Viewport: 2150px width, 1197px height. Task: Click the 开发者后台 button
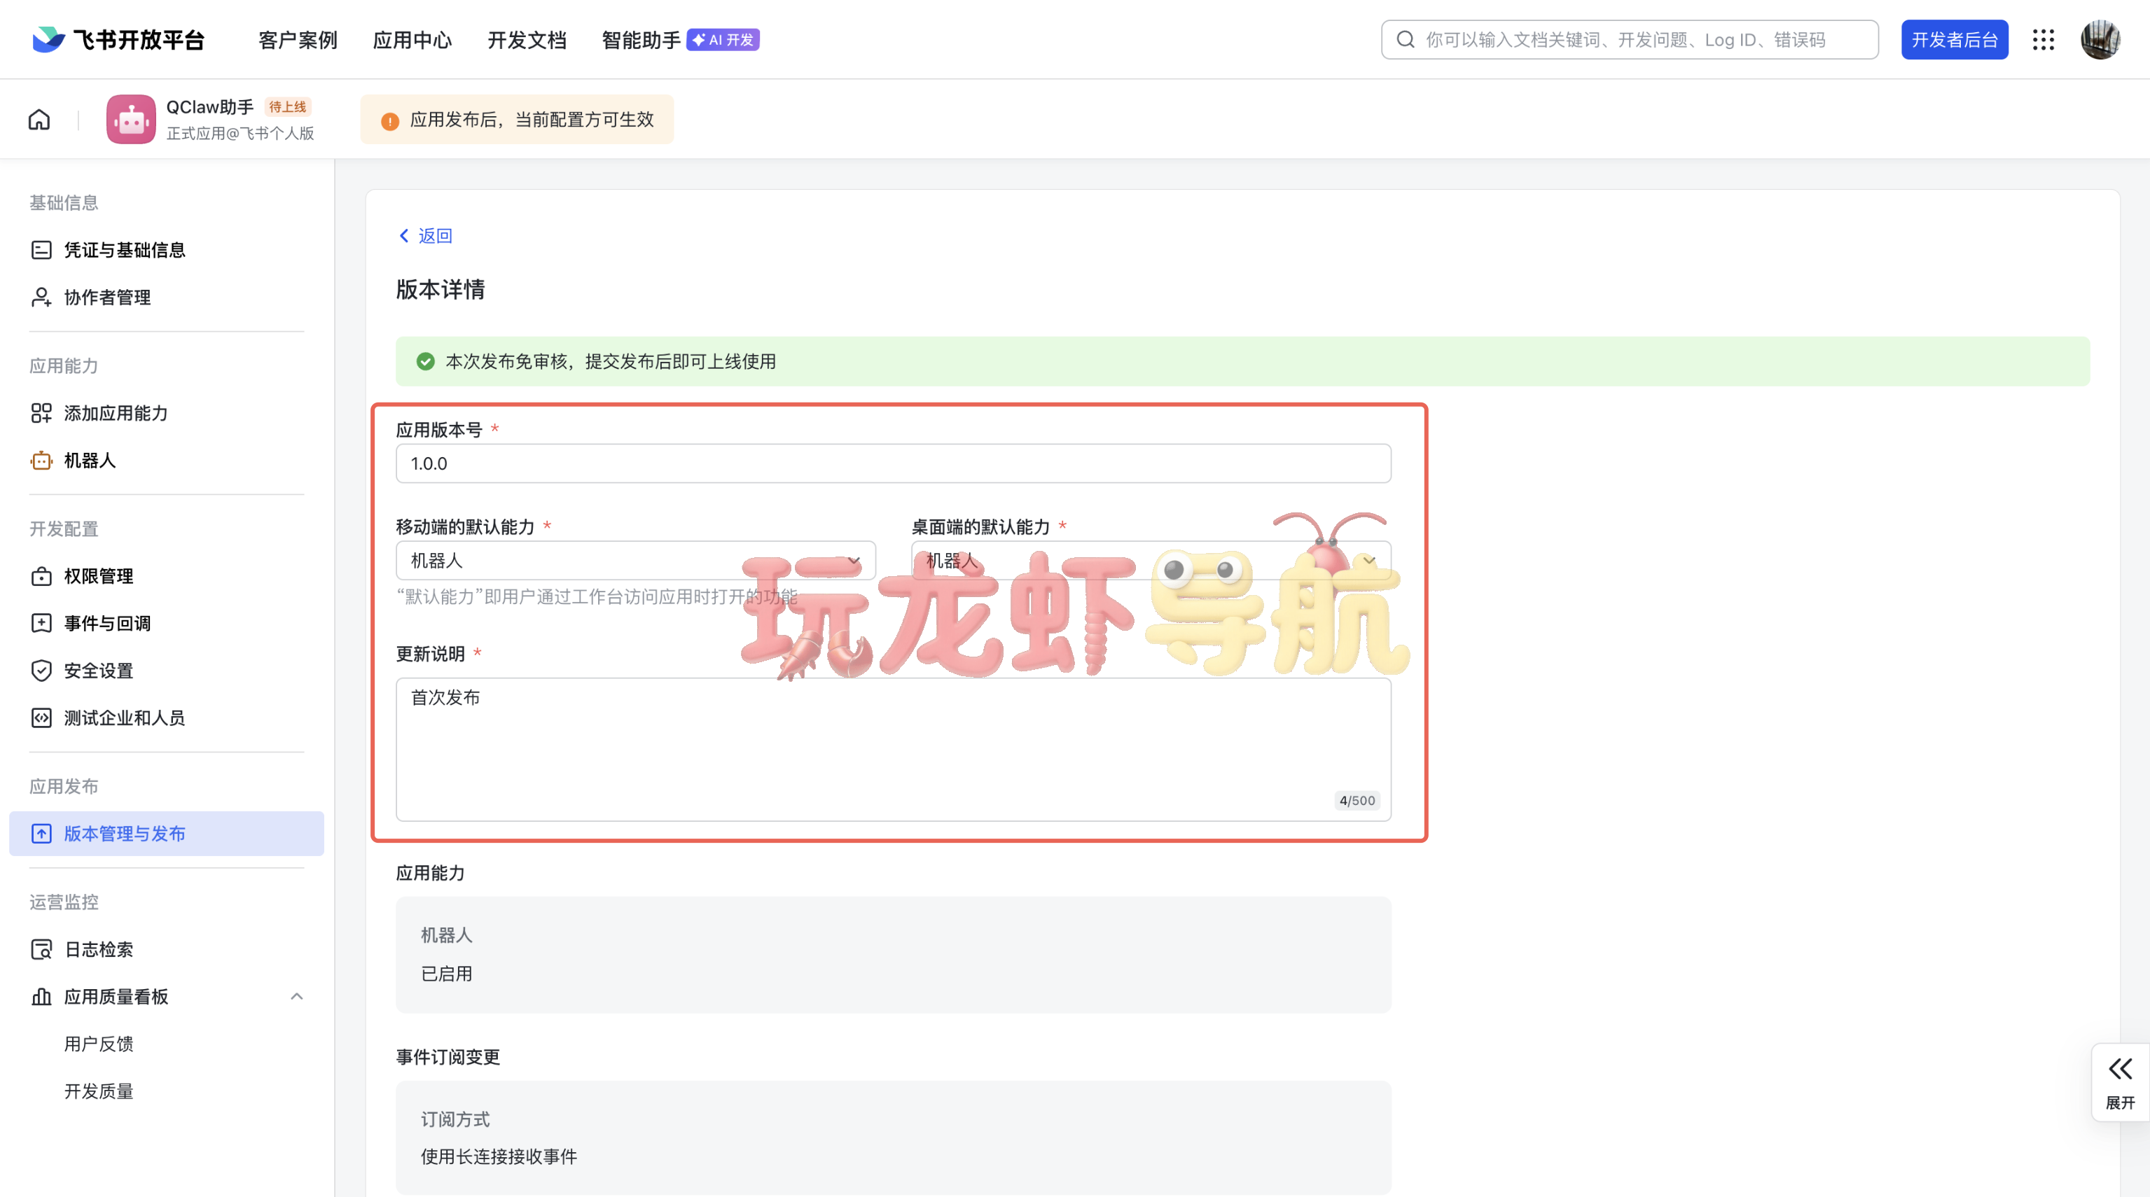1955,39
